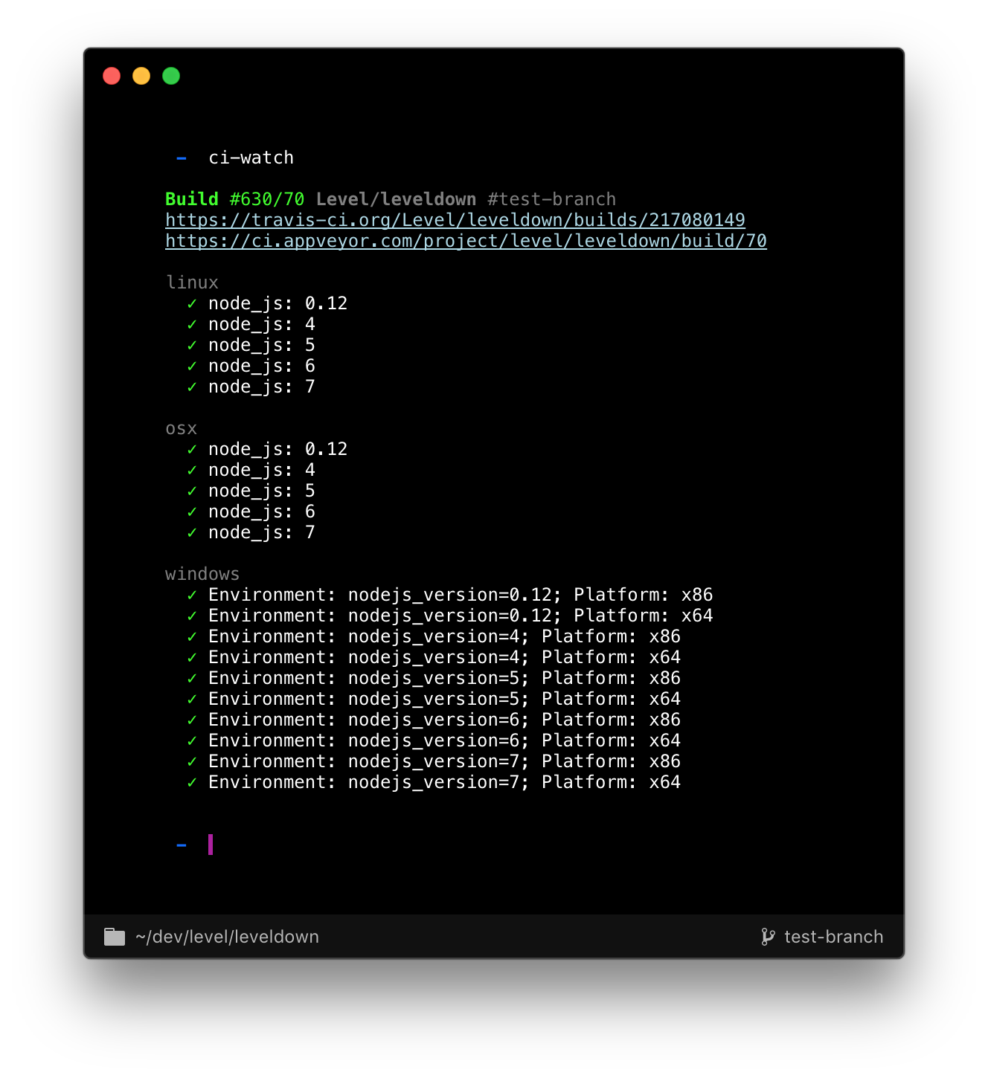The height and width of the screenshot is (1078, 988).
Task: Click the red close window button
Action: coord(112,76)
